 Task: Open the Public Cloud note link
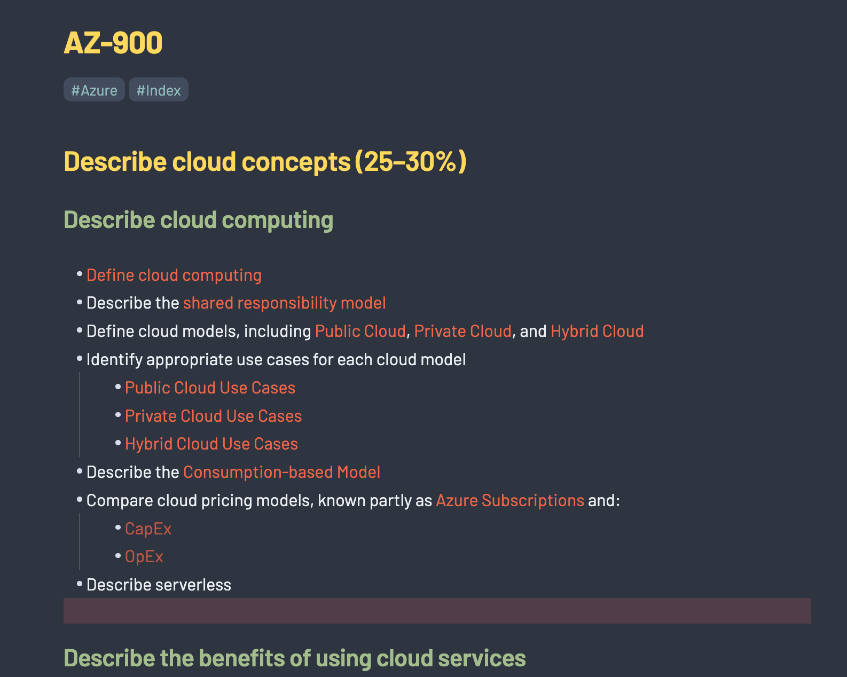360,331
